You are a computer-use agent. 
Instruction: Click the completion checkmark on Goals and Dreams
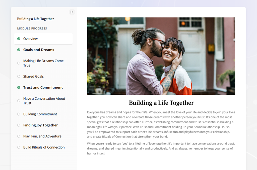coord(19,50)
